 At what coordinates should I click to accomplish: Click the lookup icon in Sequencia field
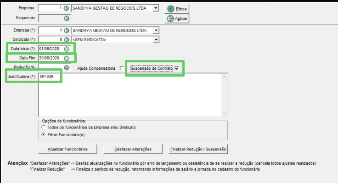(x=67, y=18)
